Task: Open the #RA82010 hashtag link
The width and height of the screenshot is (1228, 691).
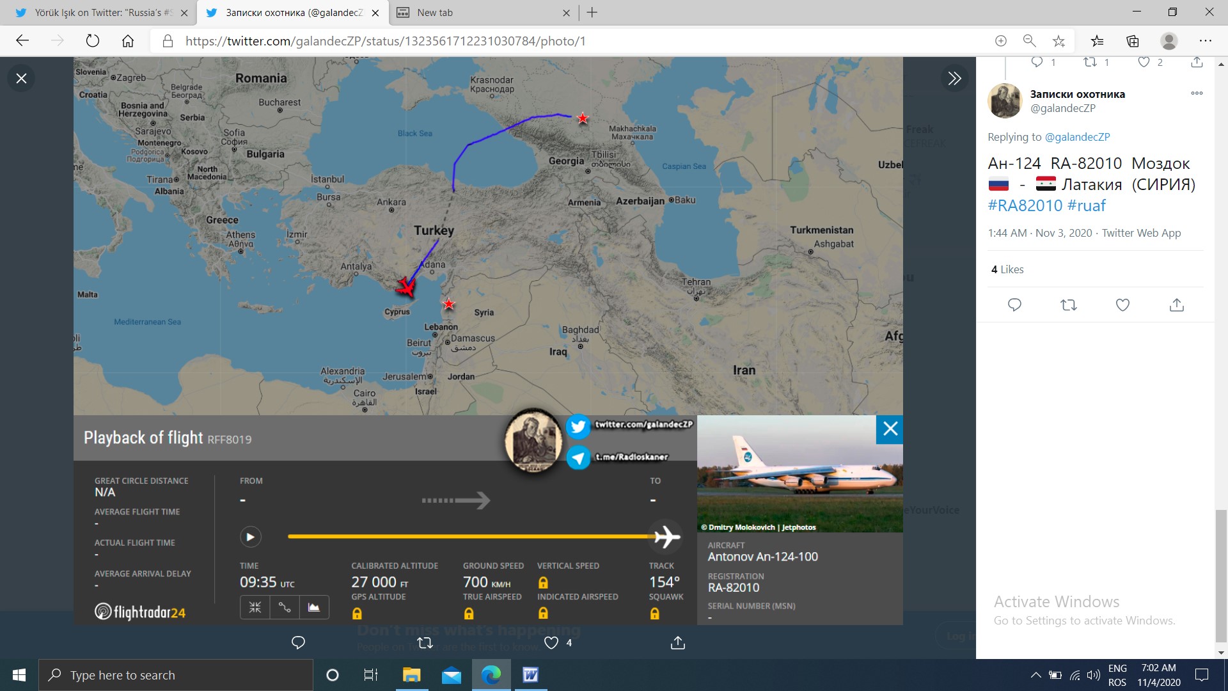Action: pos(1025,205)
